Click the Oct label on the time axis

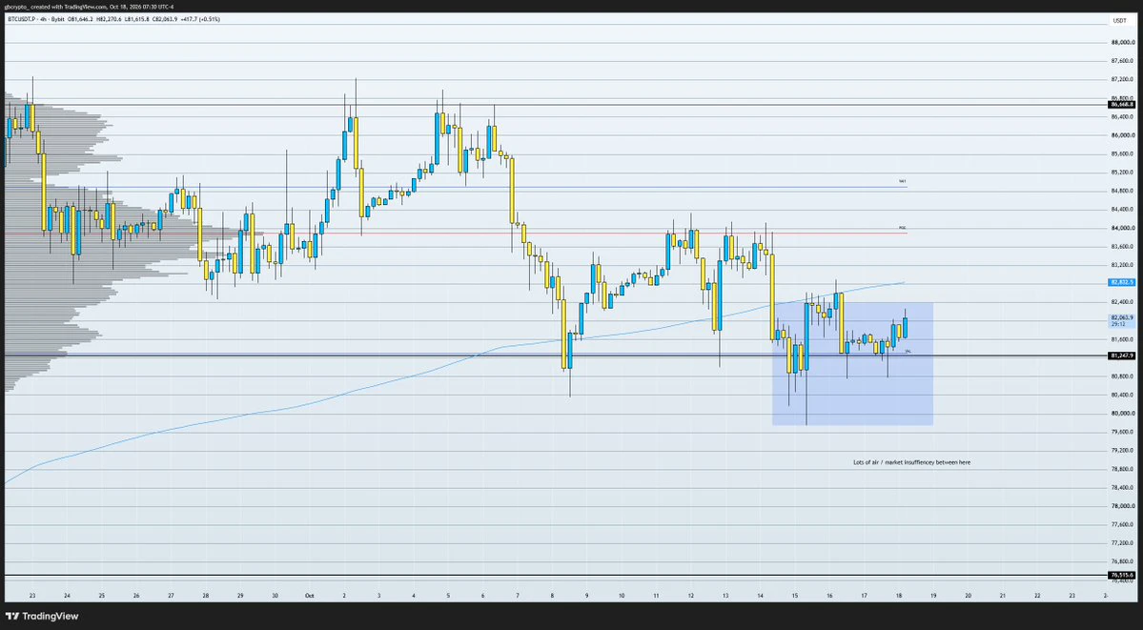pos(309,596)
